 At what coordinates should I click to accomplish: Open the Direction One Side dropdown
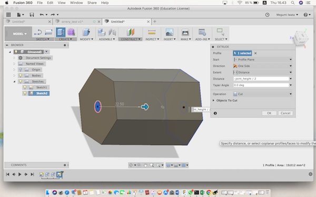[263, 66]
